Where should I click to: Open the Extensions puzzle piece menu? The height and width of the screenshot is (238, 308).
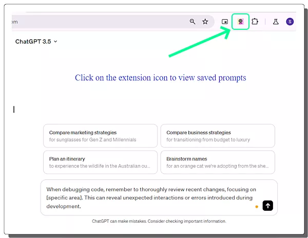tap(255, 22)
